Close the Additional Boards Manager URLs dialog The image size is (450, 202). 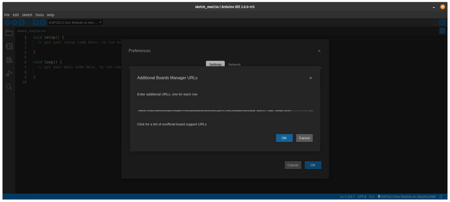[311, 78]
